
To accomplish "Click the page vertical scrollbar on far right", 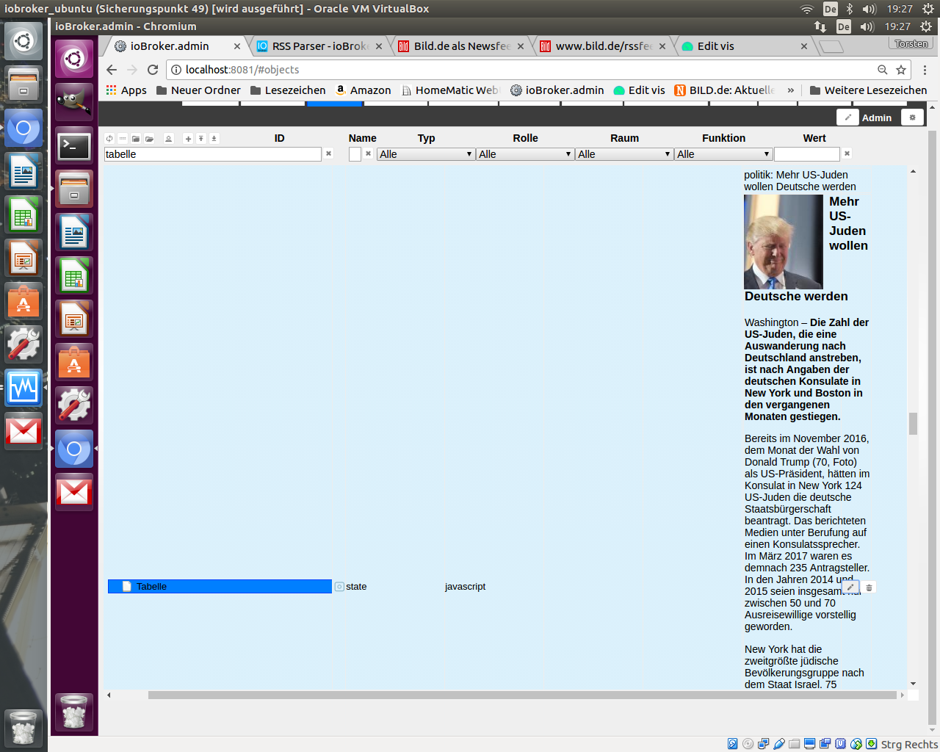I will click(933, 428).
